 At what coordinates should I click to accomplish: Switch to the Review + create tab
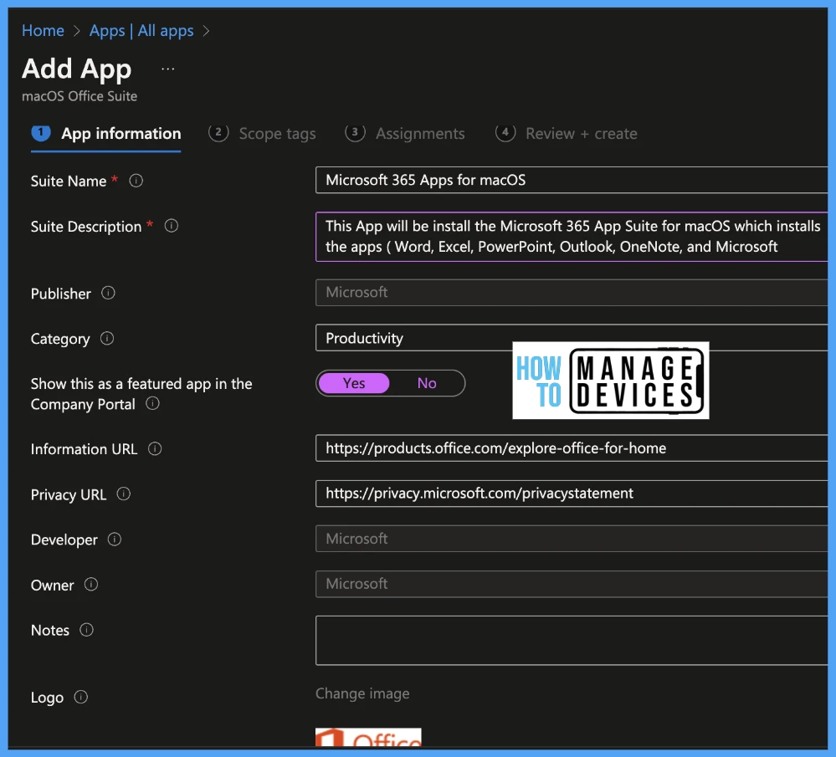pyautogui.click(x=567, y=134)
